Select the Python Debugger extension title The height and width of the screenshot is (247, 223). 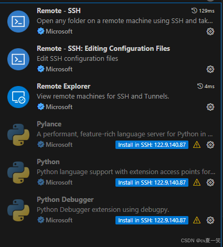click(65, 200)
